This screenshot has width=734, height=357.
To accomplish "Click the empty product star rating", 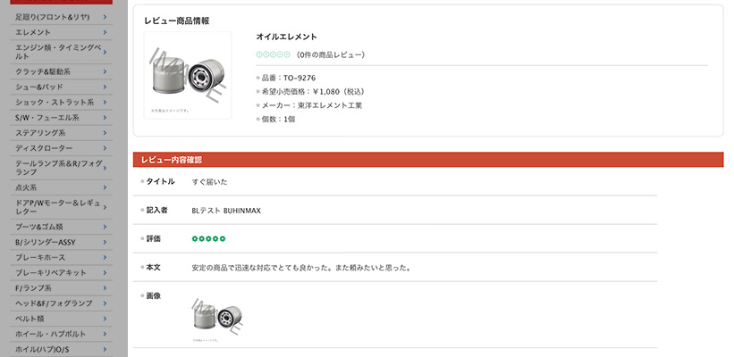I will tap(274, 54).
